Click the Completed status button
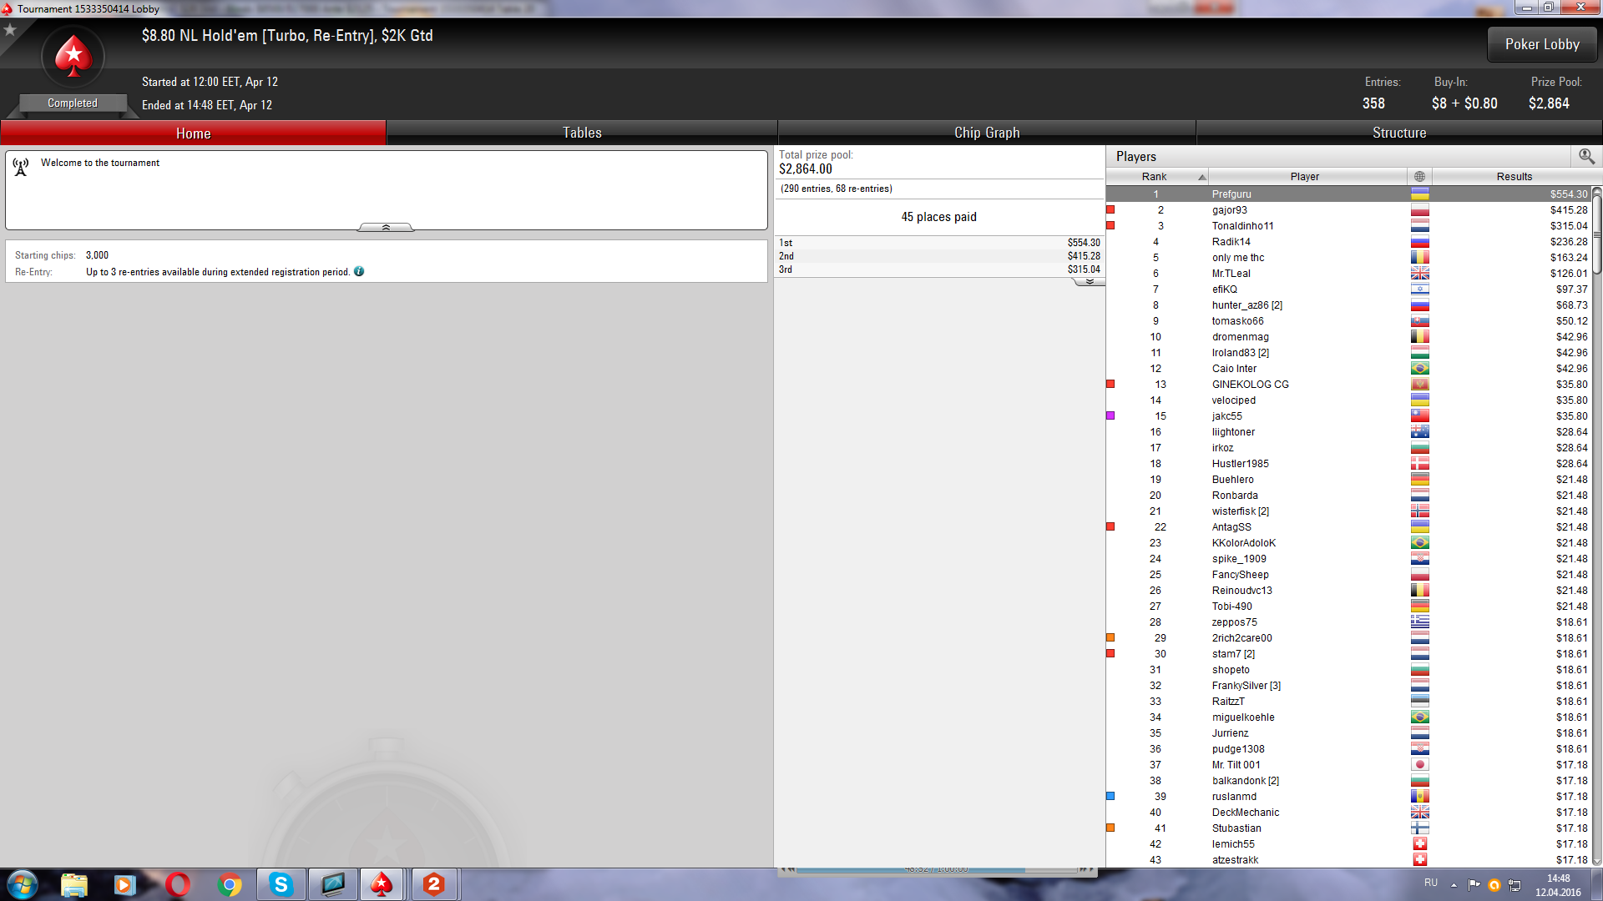Screen dimensions: 1603x901 click(x=73, y=103)
